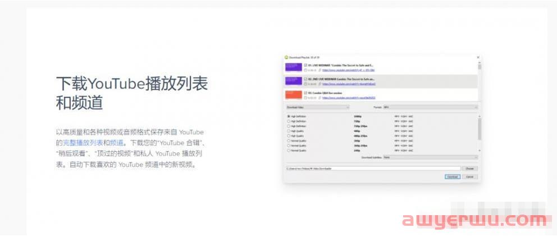This screenshot has width=557, height=237.
Task: Uncheck the 03. Combin Q&A live session checkbox
Action: tap(305, 92)
